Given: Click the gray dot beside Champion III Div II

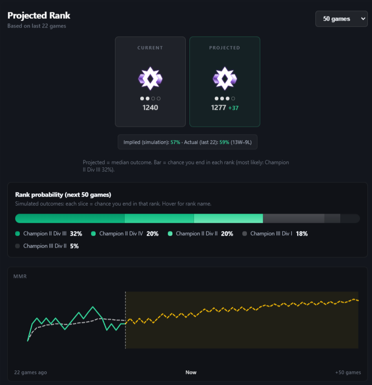Looking at the screenshot, I should coord(17,246).
